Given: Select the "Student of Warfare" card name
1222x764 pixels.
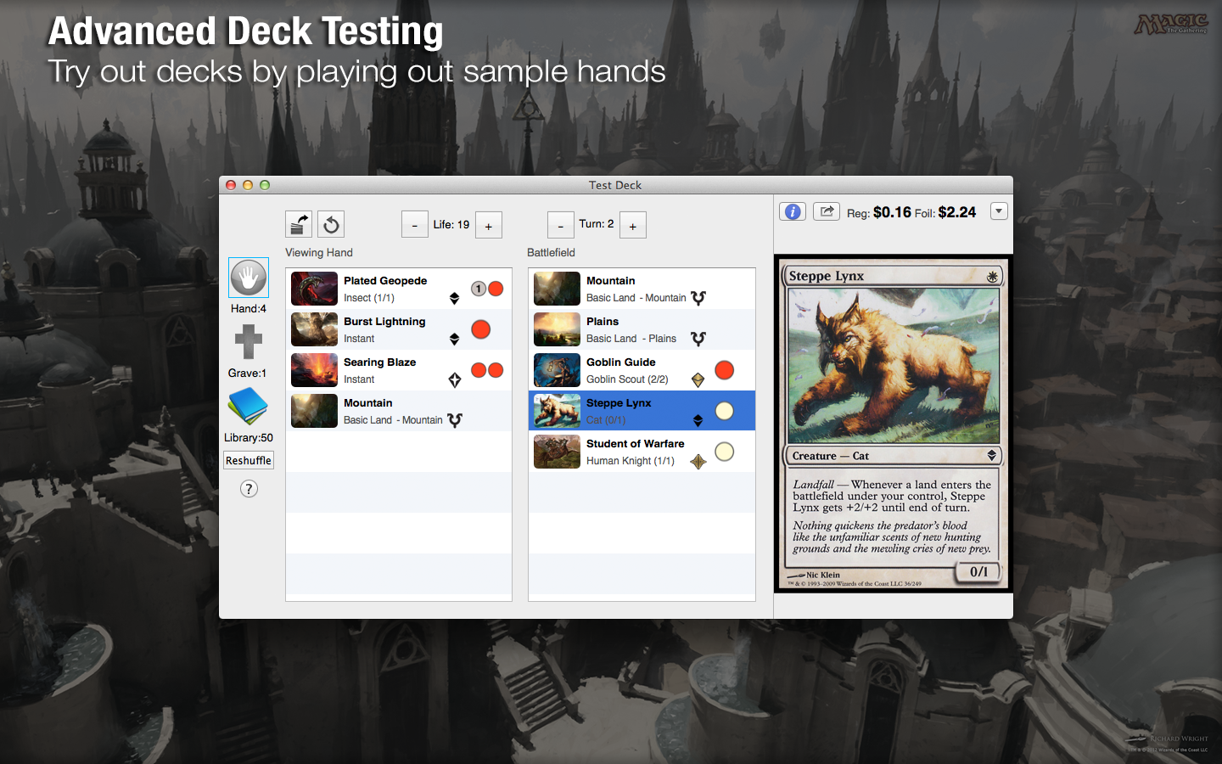Looking at the screenshot, I should click(636, 444).
